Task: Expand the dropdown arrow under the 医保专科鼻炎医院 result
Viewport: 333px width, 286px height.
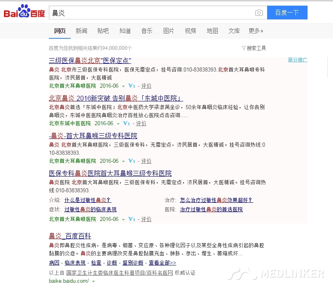Action: (123, 219)
